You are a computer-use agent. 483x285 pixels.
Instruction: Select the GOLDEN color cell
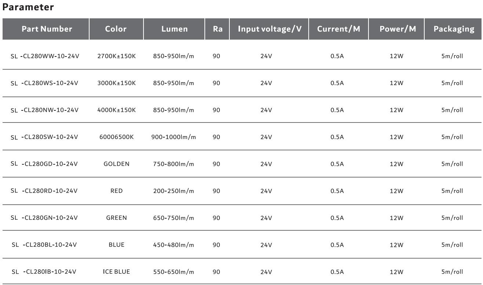pos(116,164)
